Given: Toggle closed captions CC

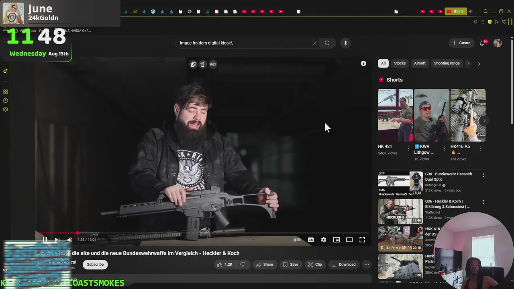Looking at the screenshot, I should tap(311, 240).
